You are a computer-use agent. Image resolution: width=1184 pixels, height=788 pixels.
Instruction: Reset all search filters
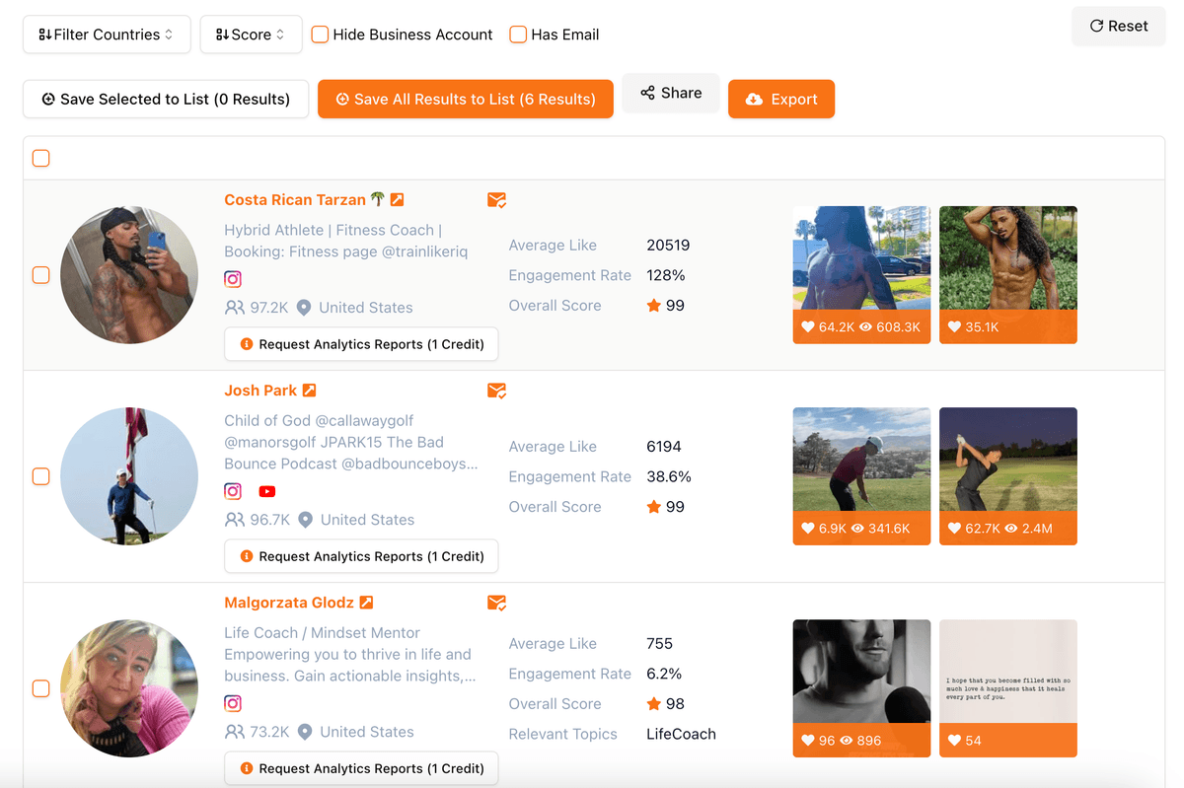pos(1118,27)
